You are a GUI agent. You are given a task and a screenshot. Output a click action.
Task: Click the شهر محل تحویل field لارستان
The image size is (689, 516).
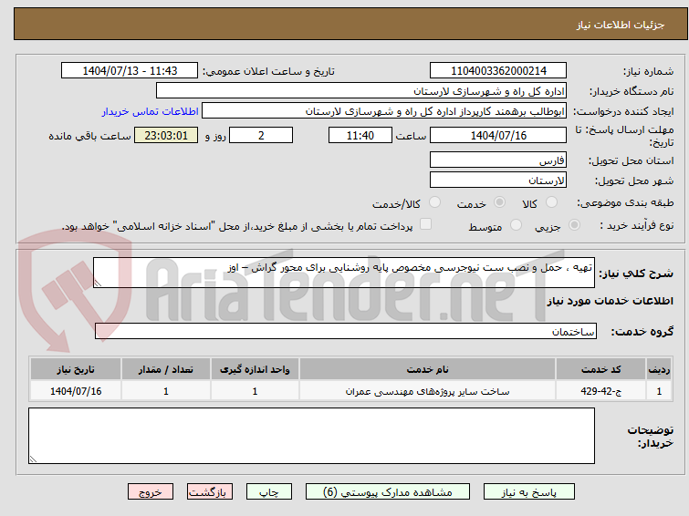pyautogui.click(x=498, y=180)
